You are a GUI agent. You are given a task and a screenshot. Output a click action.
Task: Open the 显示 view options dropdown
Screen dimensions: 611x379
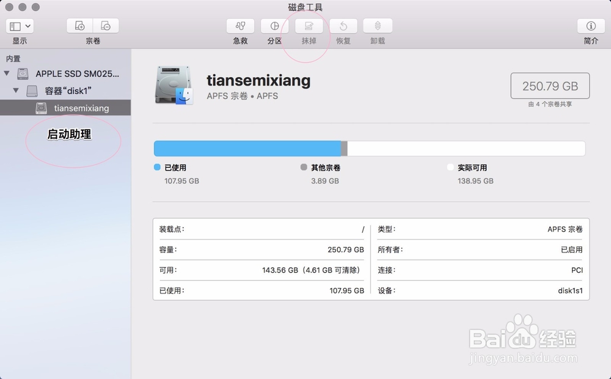20,26
